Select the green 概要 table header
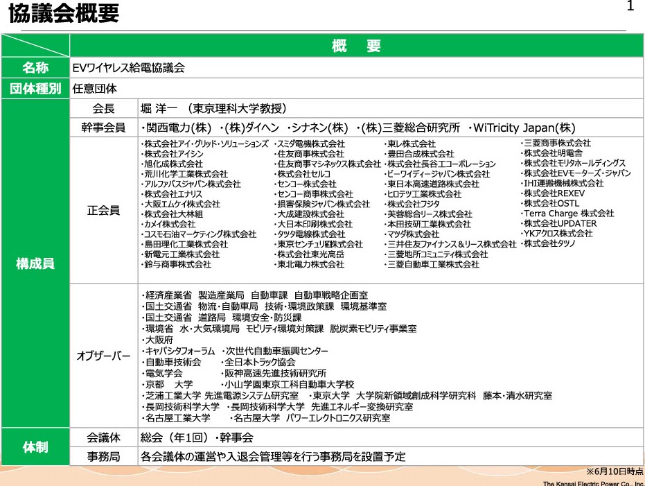 356,46
